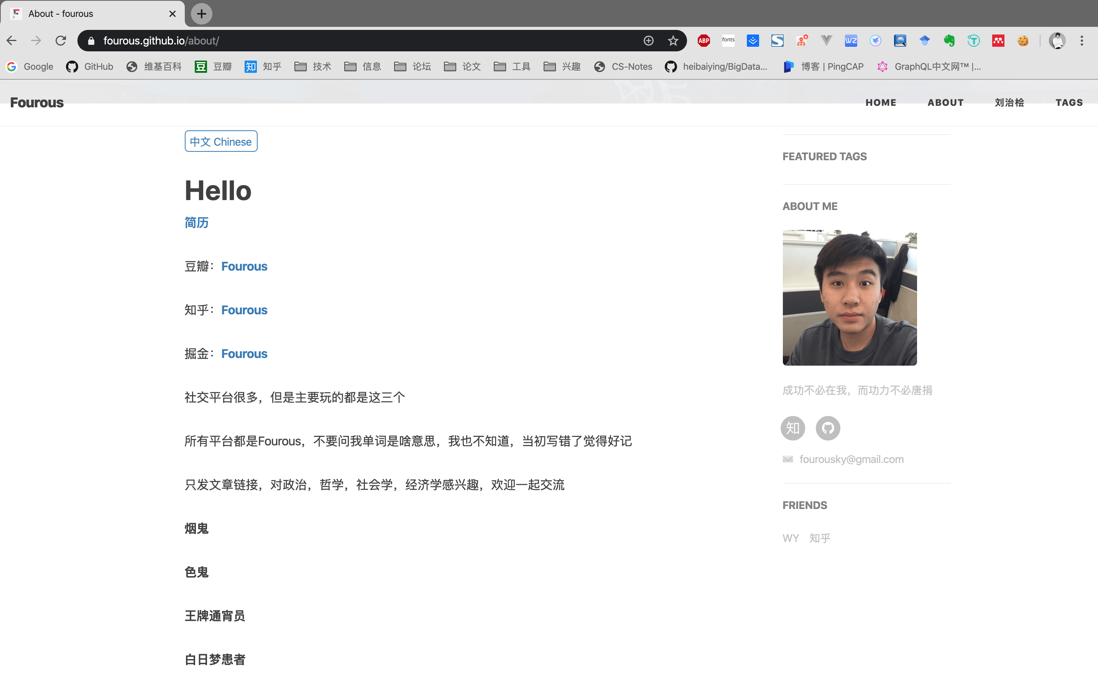Open the Evernote elephant extension
Image resolution: width=1098 pixels, height=683 pixels.
click(x=949, y=41)
